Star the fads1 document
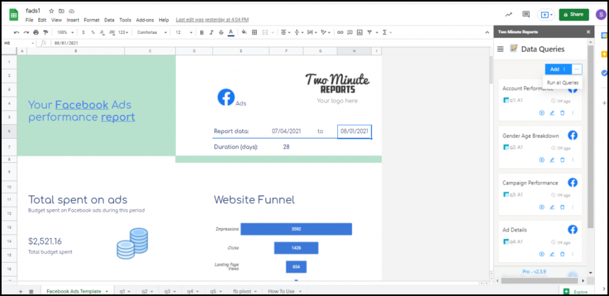Image resolution: width=609 pixels, height=296 pixels. (51, 11)
